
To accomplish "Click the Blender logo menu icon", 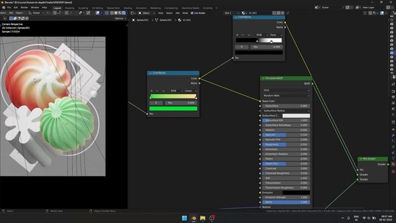I will (x=4, y=7).
